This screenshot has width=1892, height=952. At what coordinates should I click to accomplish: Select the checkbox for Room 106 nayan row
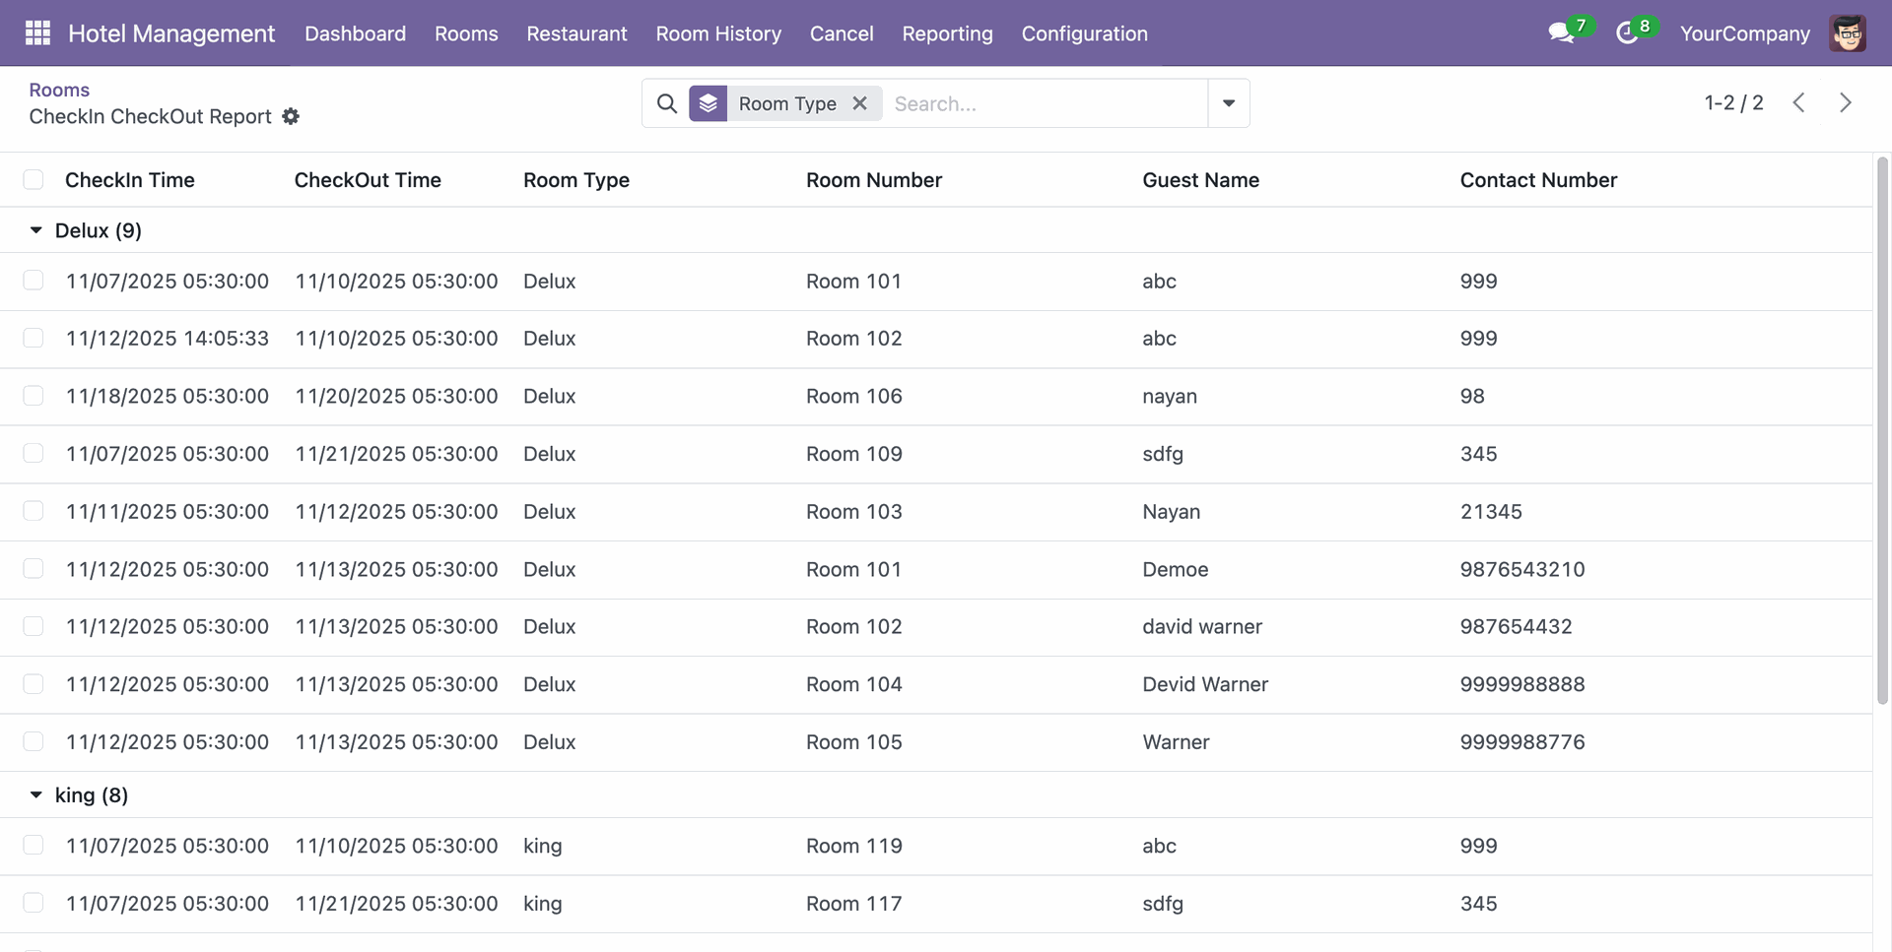click(34, 396)
